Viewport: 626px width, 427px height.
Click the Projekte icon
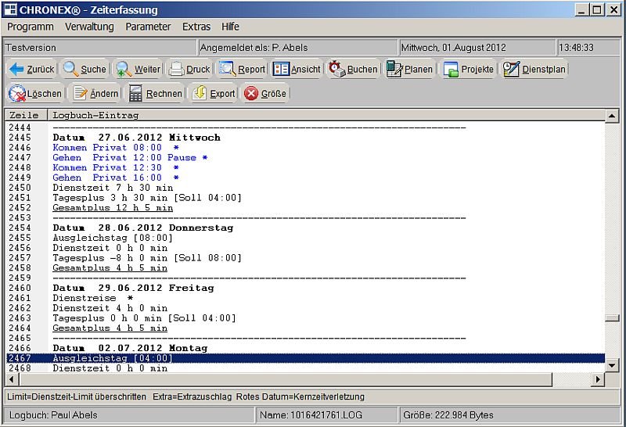tap(451, 70)
